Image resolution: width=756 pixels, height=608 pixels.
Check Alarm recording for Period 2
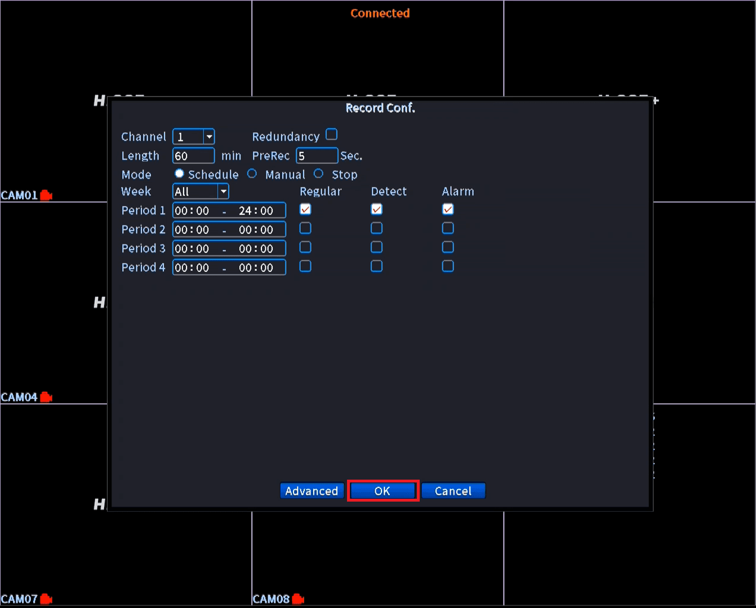(448, 228)
